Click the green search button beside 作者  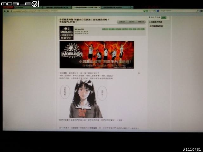pos(164,17)
